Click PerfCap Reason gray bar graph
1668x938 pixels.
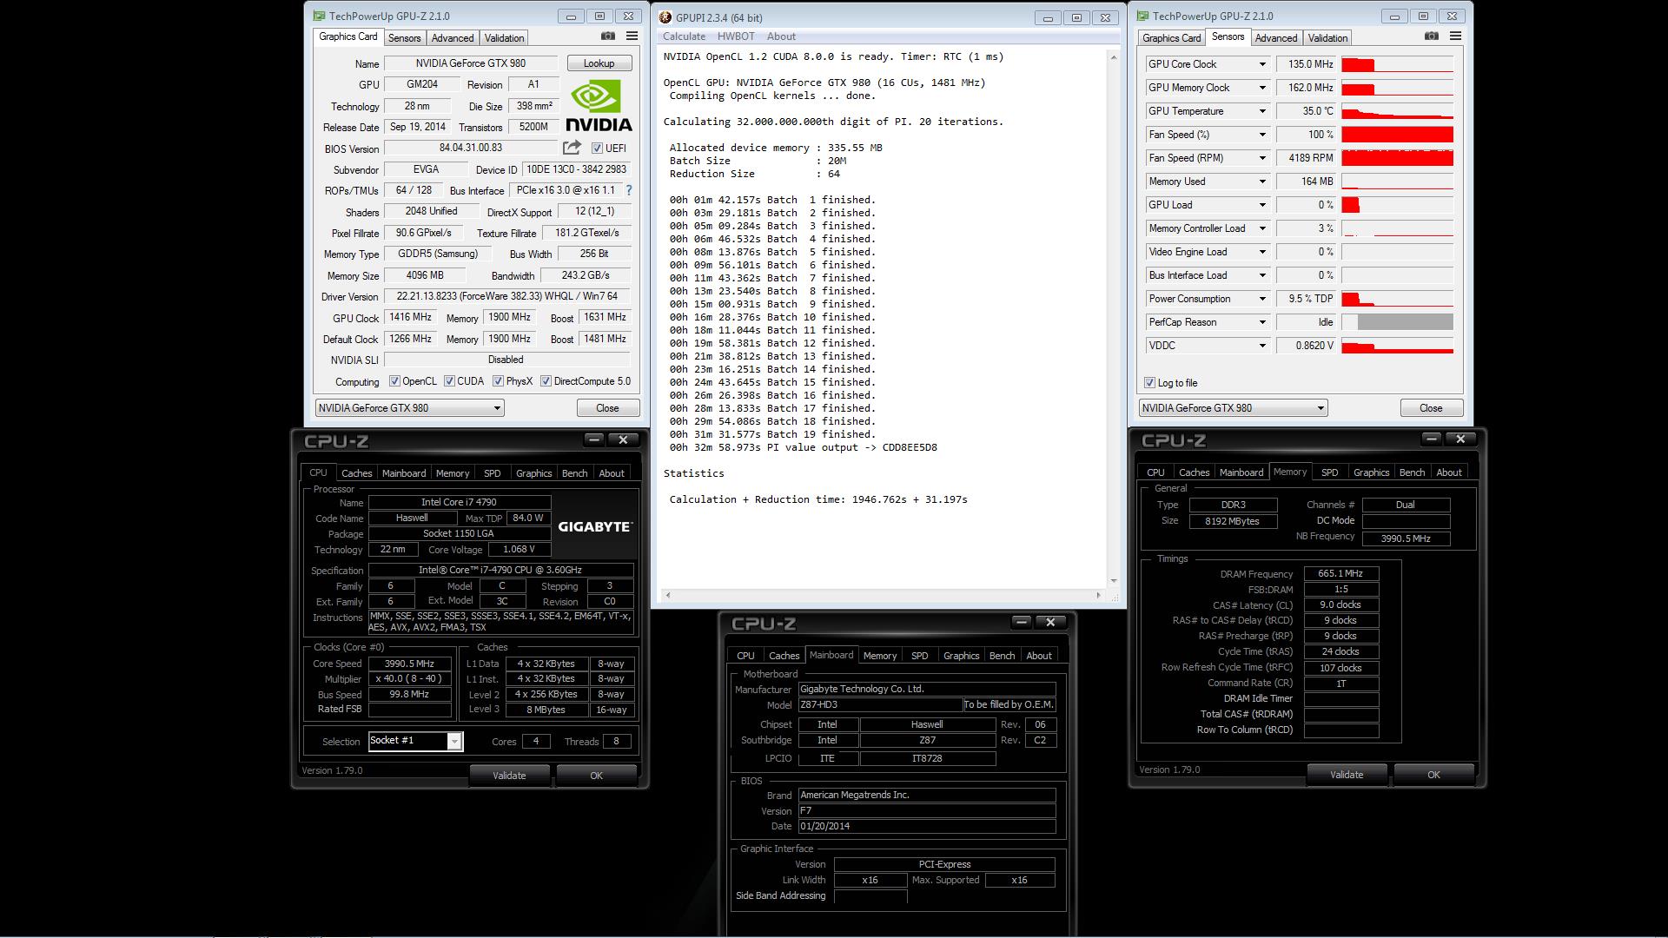click(x=1405, y=322)
